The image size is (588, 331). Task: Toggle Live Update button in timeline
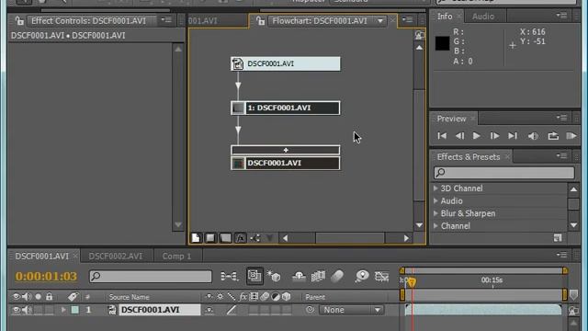(254, 276)
